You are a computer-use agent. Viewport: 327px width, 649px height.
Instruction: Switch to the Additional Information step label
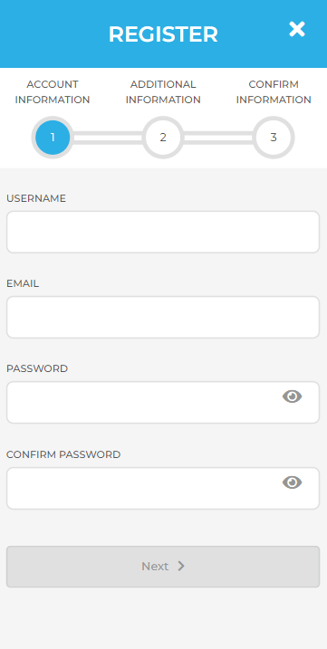point(163,92)
